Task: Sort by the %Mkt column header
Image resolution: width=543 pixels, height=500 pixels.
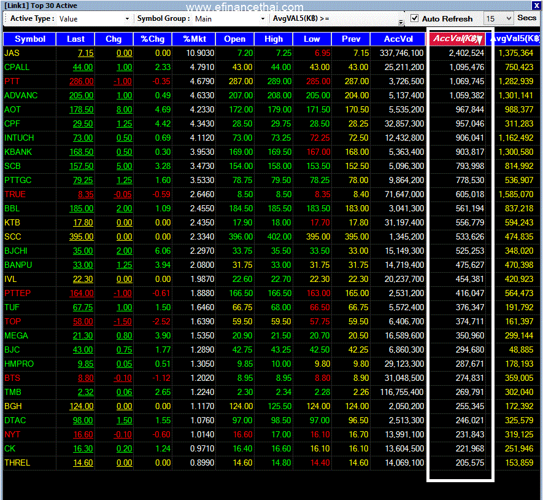Action: pos(194,39)
